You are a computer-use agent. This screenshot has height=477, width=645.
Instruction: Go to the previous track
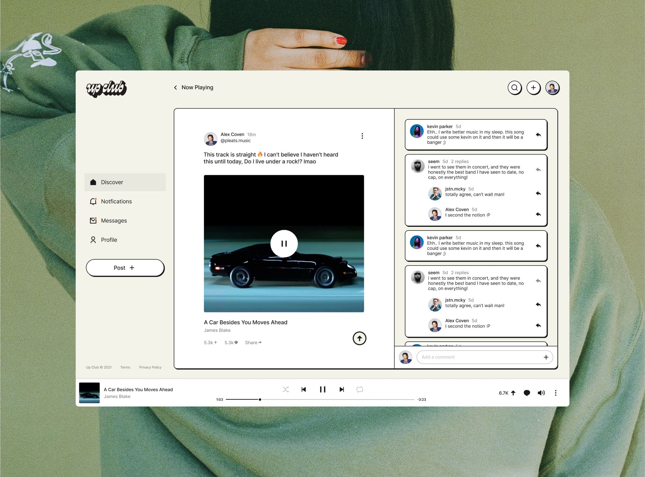point(304,389)
